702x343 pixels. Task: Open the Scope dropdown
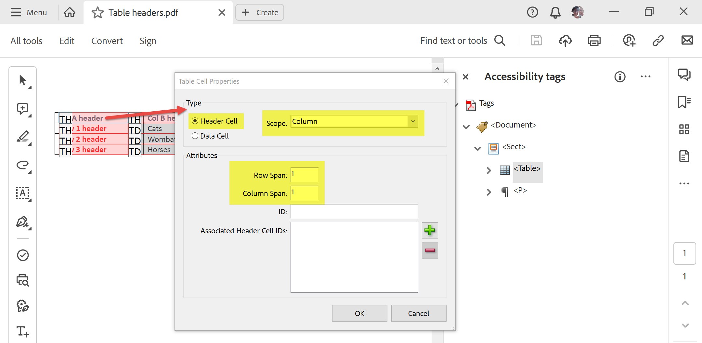(413, 121)
